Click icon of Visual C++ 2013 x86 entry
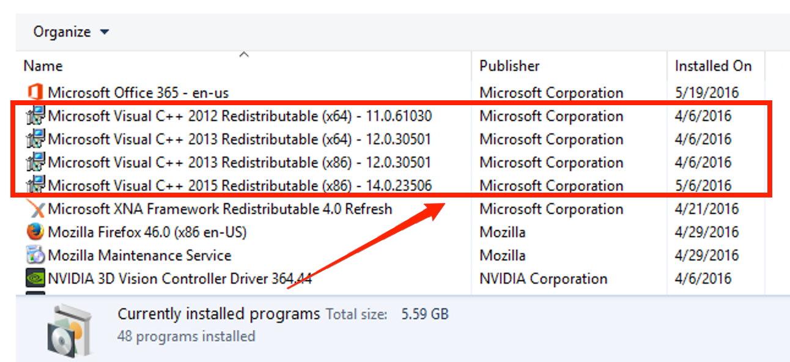This screenshot has height=362, width=790. (x=35, y=162)
